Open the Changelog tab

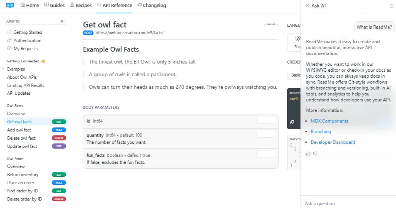tap(152, 6)
